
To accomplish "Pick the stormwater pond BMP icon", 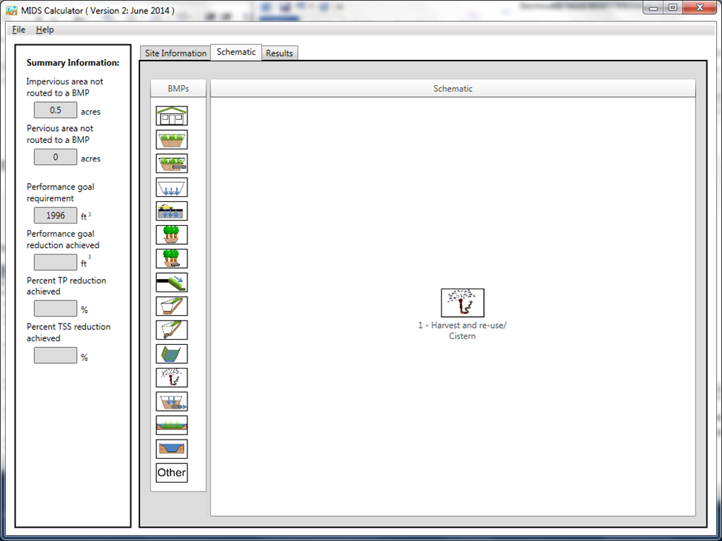I will click(172, 448).
